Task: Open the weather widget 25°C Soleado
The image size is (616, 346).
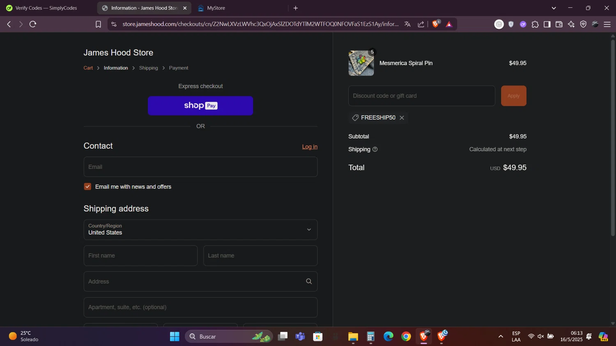Action: [24, 336]
